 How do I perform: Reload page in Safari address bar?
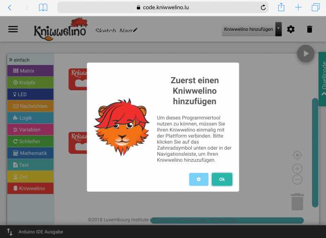click(263, 7)
